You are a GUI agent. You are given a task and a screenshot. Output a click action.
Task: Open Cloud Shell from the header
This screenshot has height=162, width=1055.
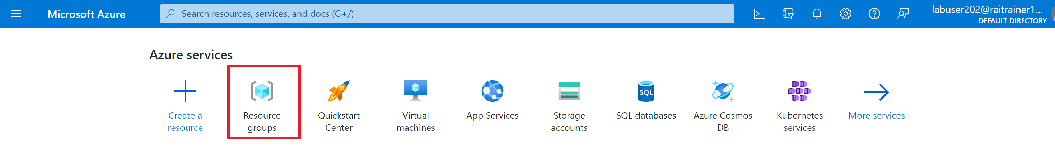coord(759,14)
